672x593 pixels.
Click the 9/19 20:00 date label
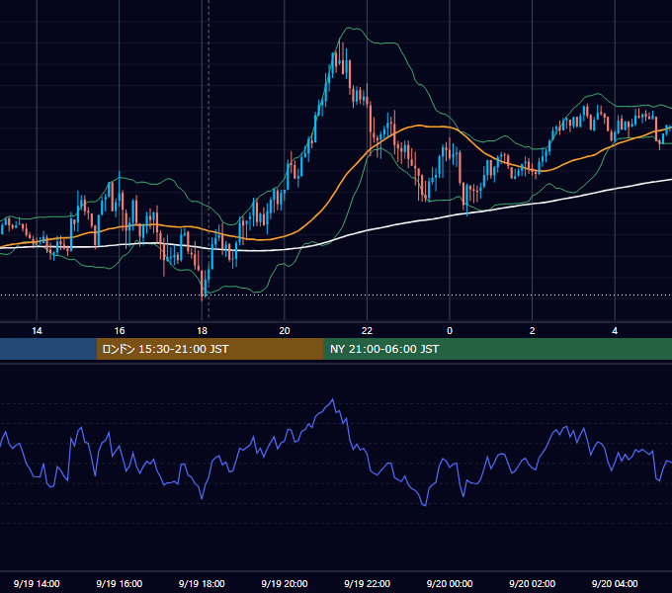[x=285, y=583]
